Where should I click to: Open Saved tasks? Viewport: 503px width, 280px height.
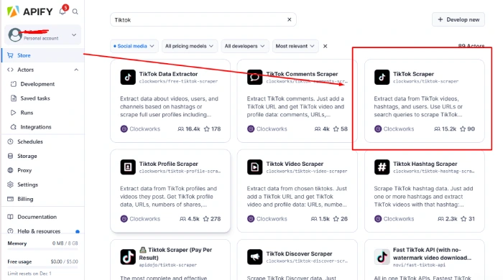pos(35,98)
